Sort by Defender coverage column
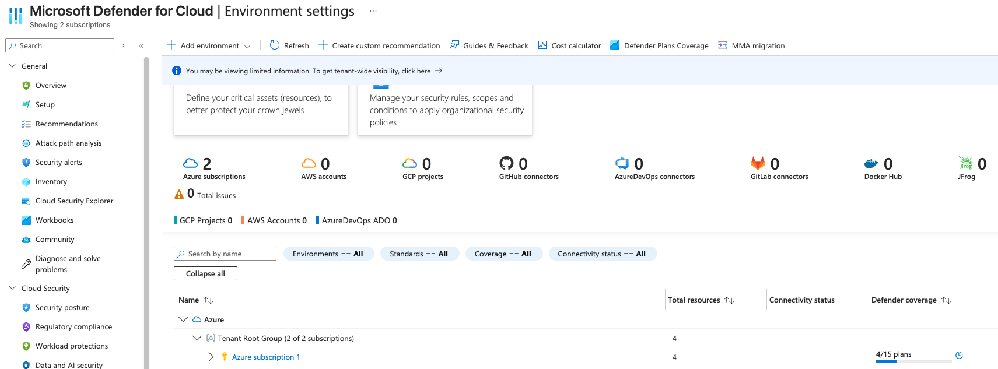Screen dimensions: 998x369 coord(911,300)
